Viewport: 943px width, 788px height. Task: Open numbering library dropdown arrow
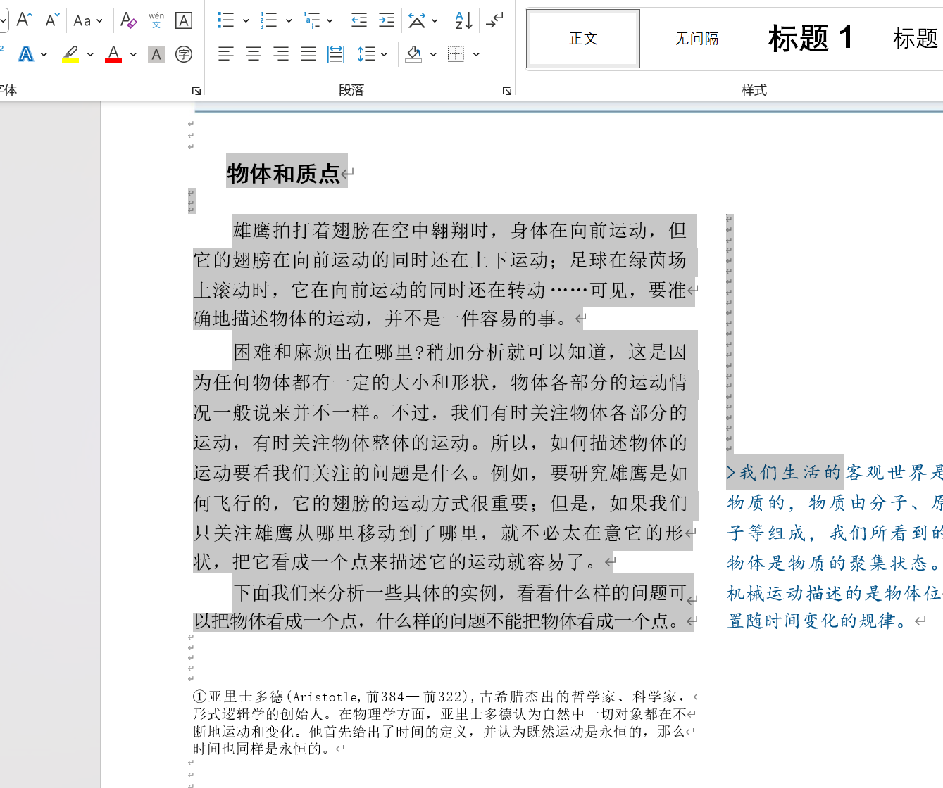click(289, 20)
